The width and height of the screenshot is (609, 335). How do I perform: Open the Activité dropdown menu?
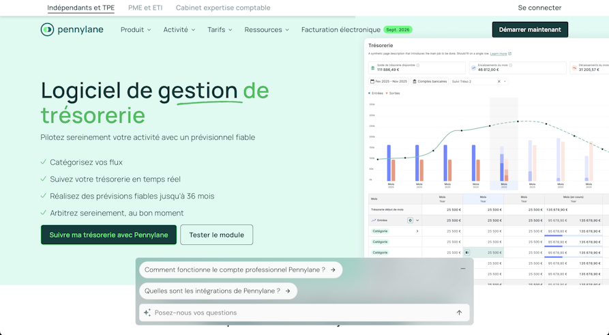tap(179, 29)
